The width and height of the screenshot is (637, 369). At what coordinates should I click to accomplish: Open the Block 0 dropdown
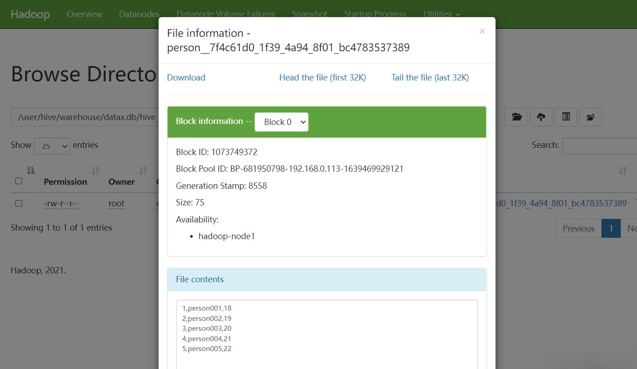click(281, 121)
